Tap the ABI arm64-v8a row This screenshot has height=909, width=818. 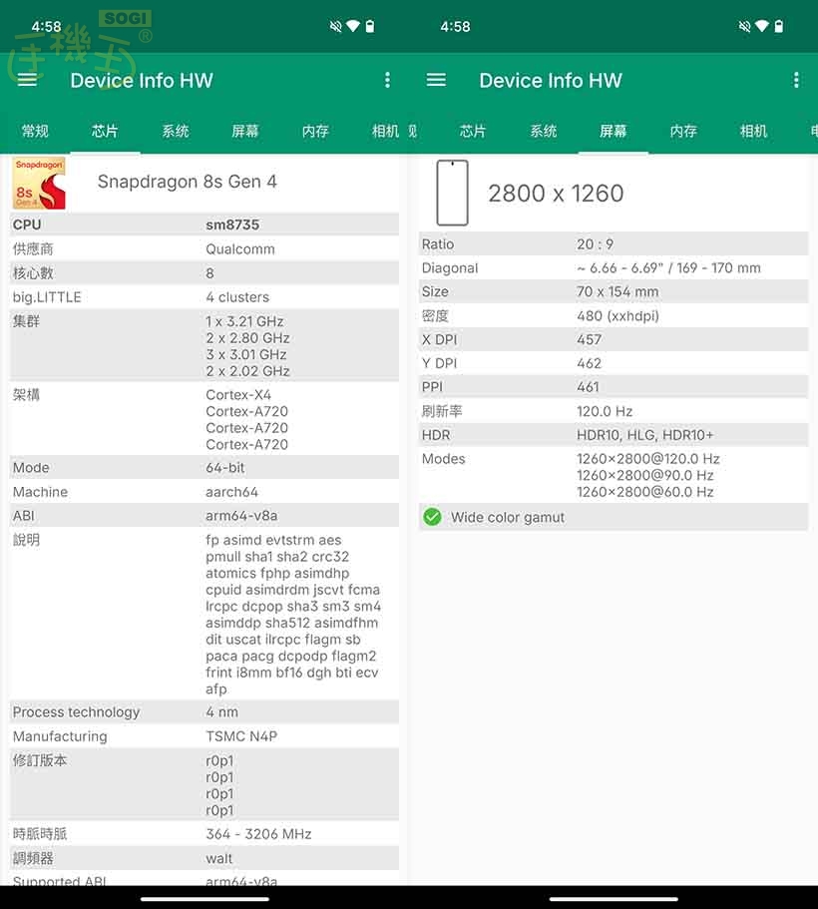(204, 516)
